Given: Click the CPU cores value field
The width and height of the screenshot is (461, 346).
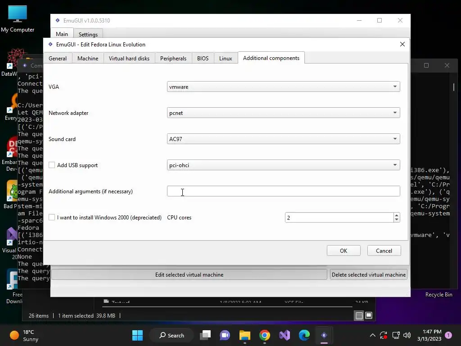Looking at the screenshot, I should pos(339,218).
